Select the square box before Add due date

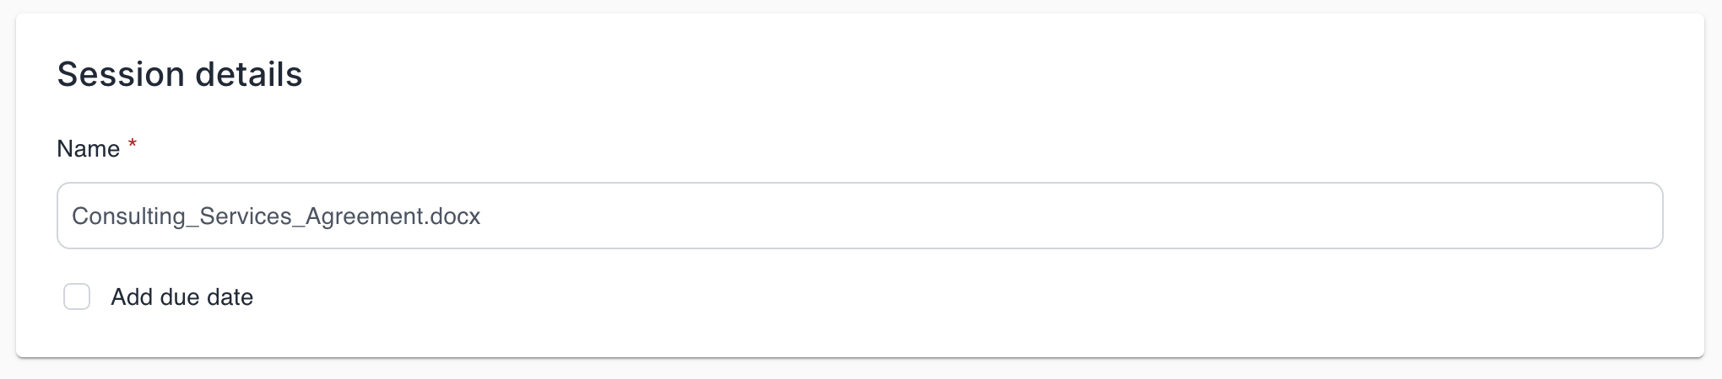77,296
